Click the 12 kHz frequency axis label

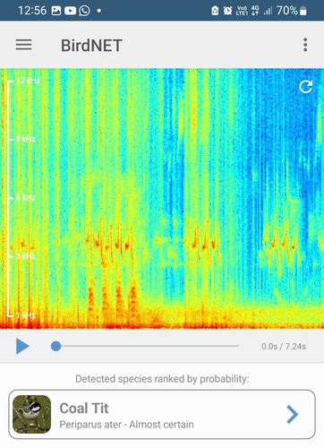tap(28, 81)
